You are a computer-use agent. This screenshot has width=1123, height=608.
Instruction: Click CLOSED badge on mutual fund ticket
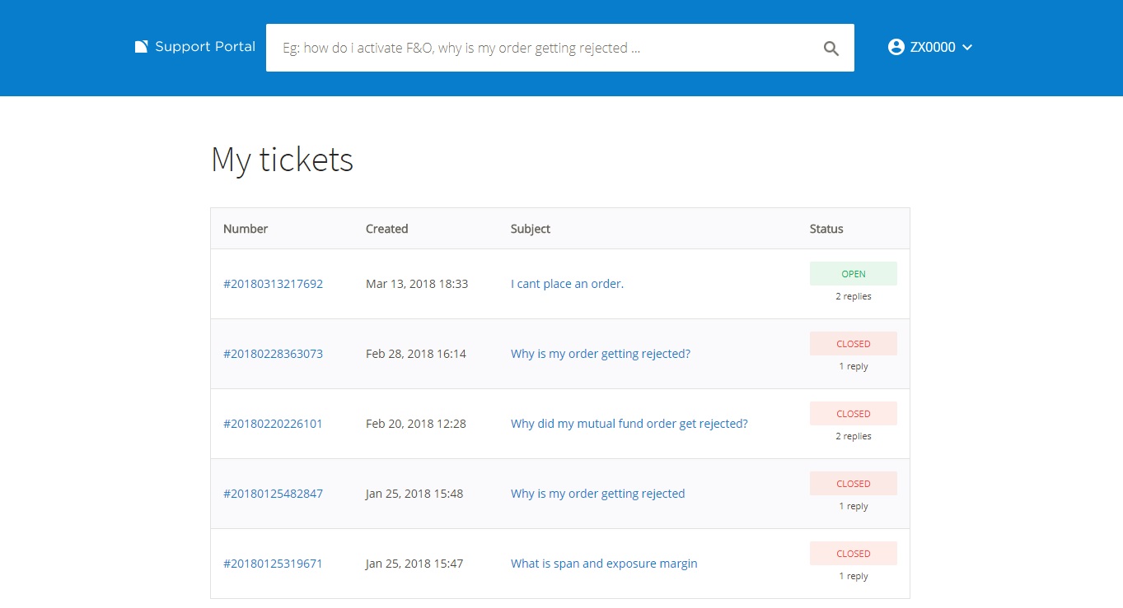[x=854, y=414]
